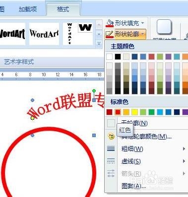The width and height of the screenshot is (188, 197).
Task: Choose medium blue theme color swatch
Action: click(143, 56)
